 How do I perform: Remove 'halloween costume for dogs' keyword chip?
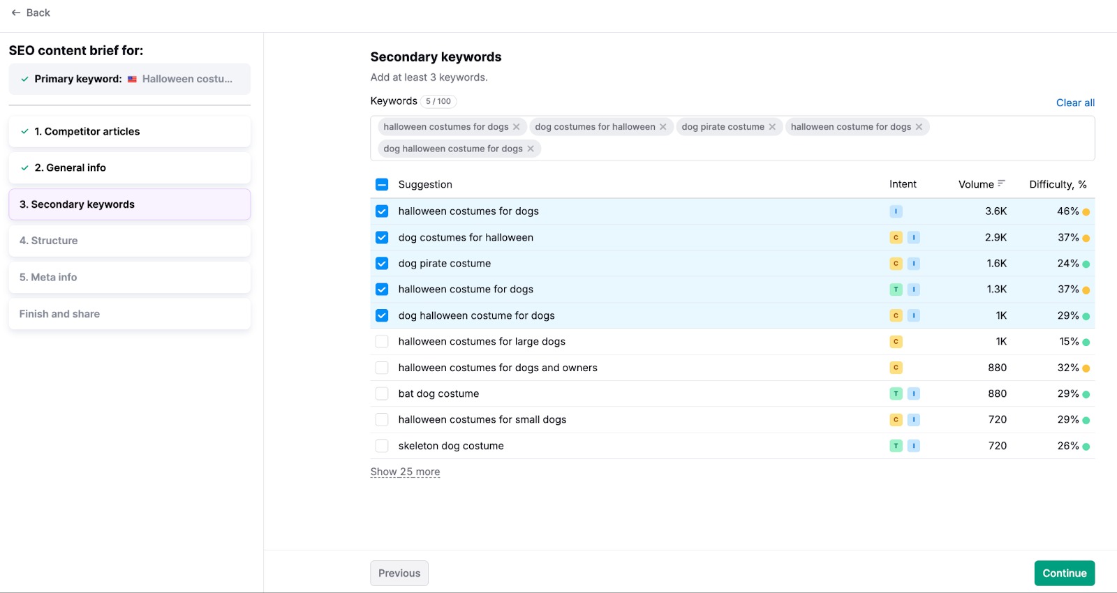919,127
